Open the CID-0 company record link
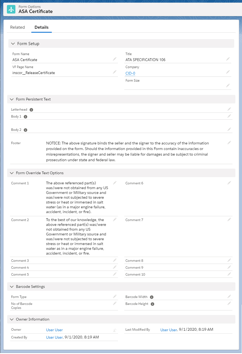The height and width of the screenshot is (354, 242). point(130,73)
